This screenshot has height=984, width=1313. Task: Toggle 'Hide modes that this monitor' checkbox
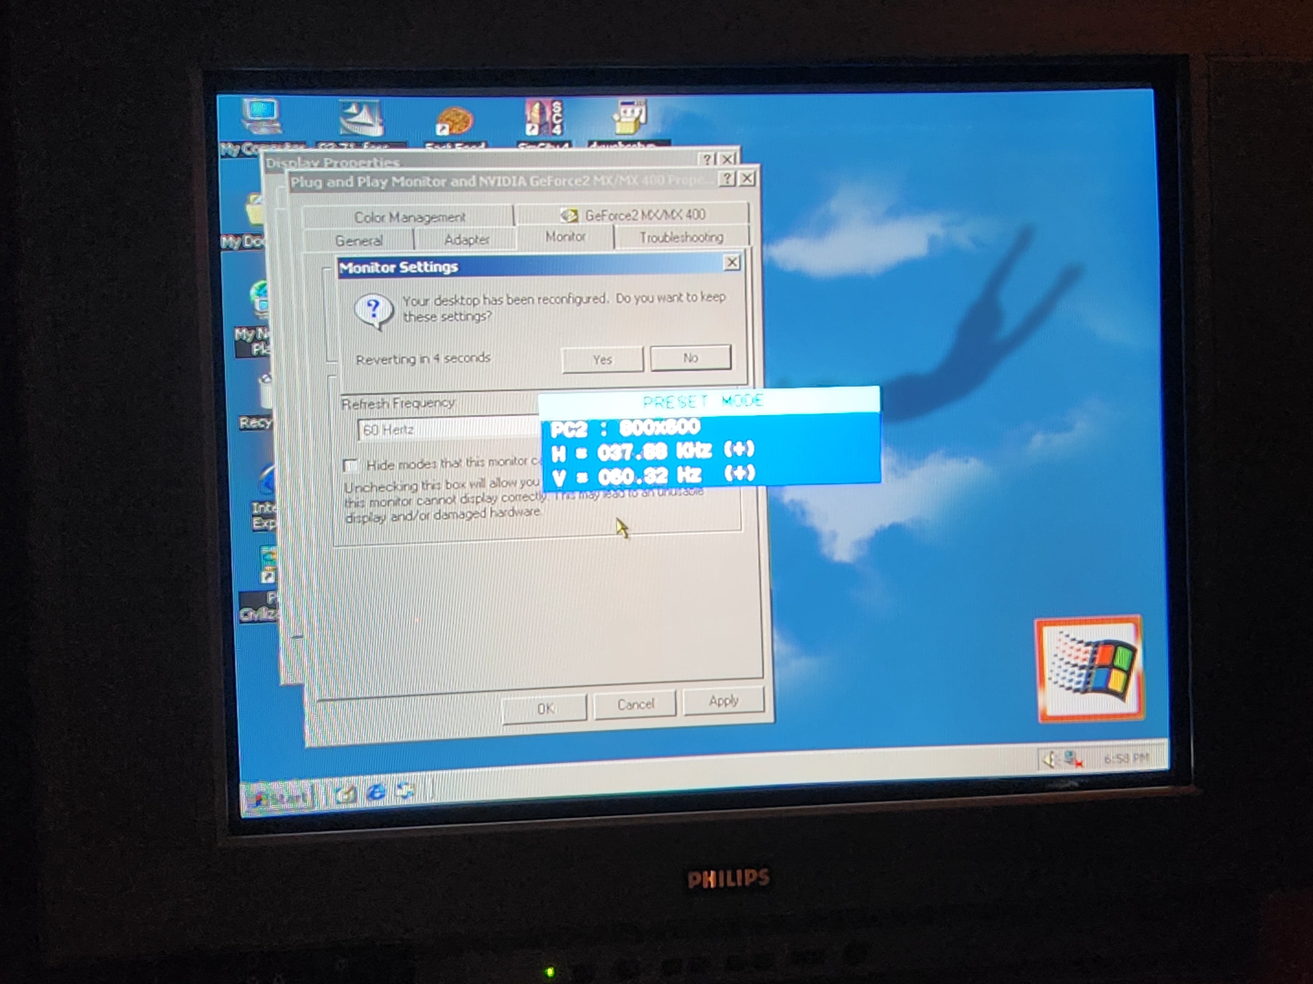(x=351, y=466)
